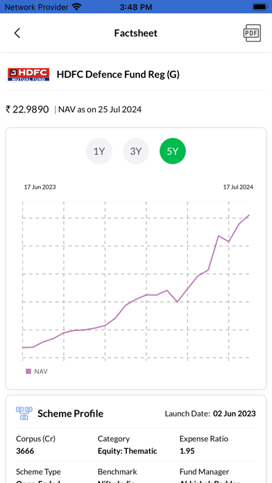Select the 5Y chart period
Viewport: 272px width, 483px height.
tap(173, 151)
